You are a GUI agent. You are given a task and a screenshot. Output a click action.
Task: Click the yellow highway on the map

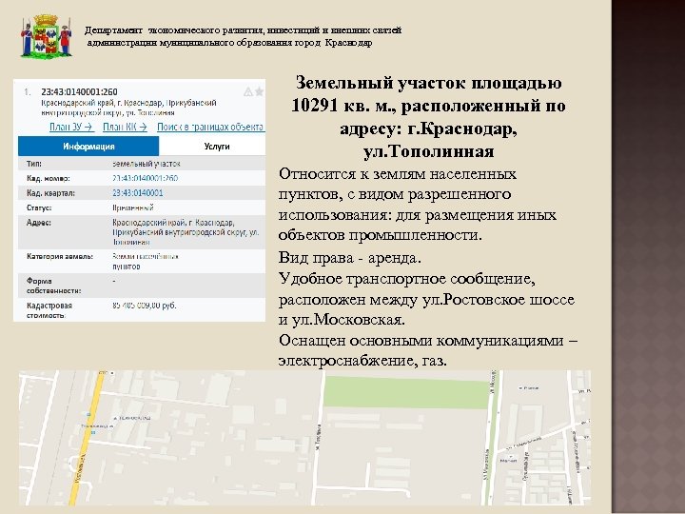(x=88, y=438)
